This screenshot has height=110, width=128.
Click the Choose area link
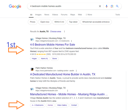tap(56, 32)
